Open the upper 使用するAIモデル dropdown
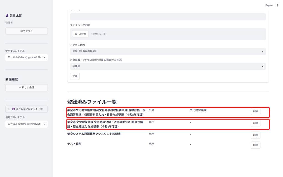 click(x=27, y=57)
